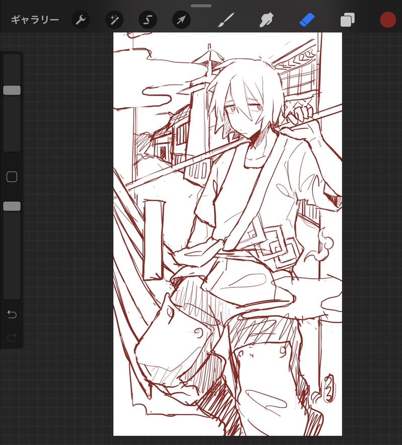
Task: Open the red color picker swatch
Action: (388, 20)
